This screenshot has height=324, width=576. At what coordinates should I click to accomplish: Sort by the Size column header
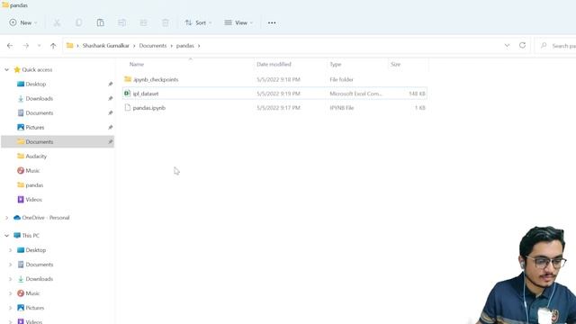click(396, 64)
